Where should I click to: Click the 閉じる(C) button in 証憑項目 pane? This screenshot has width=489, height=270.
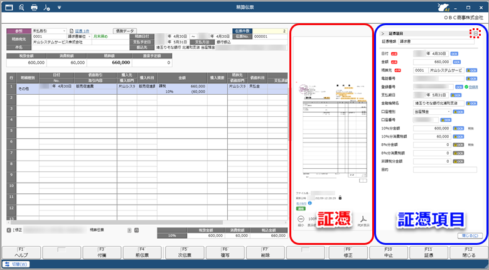(470, 235)
